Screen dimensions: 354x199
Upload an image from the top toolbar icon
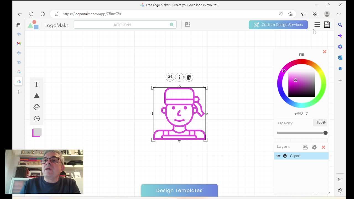(x=188, y=25)
